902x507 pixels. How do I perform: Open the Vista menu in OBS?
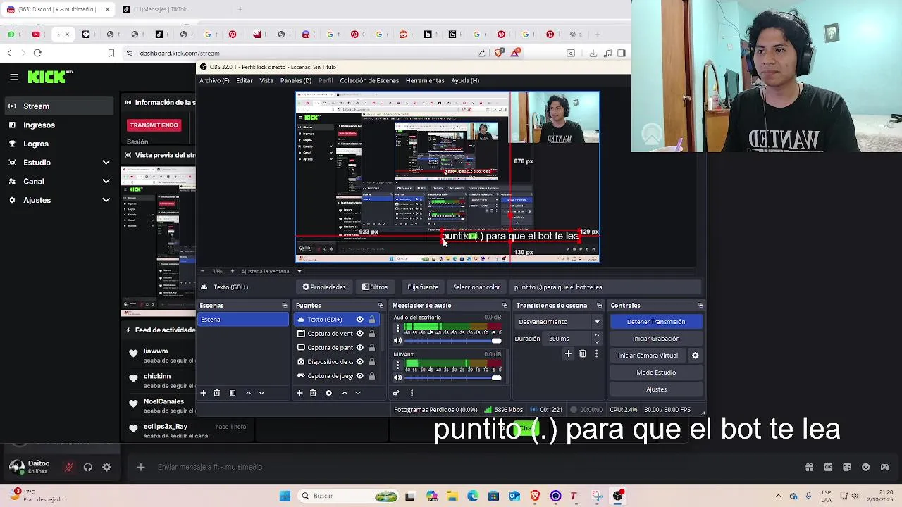tap(266, 80)
